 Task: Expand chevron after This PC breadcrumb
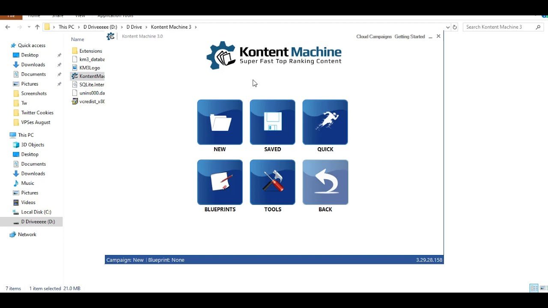pos(79,27)
